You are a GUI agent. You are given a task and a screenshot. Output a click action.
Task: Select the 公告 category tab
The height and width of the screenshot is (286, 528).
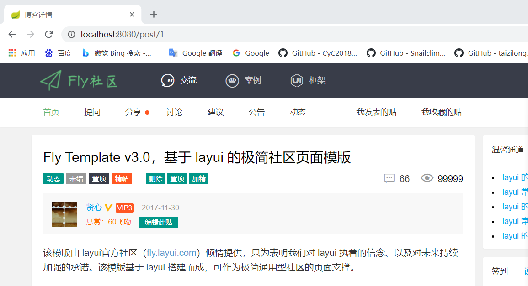256,112
